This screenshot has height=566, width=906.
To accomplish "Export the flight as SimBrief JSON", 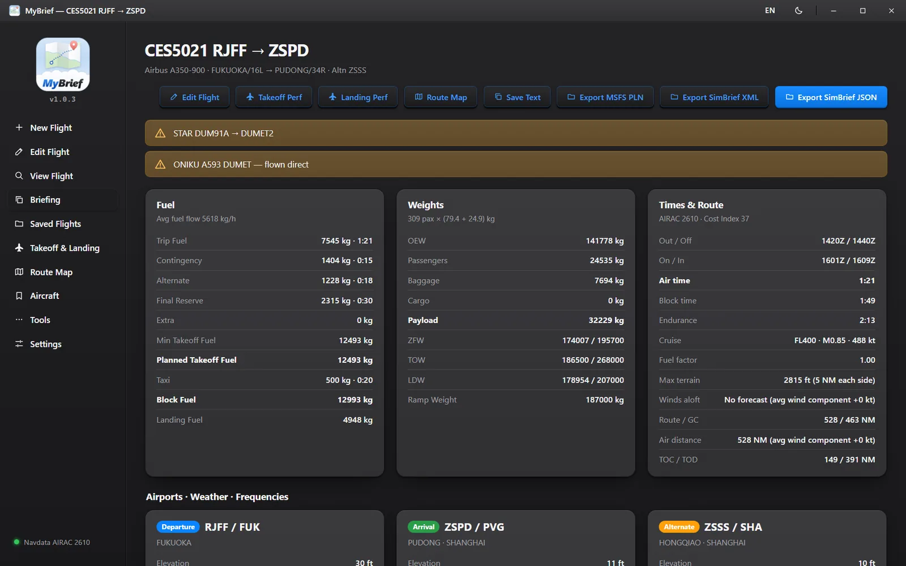I will (x=831, y=97).
